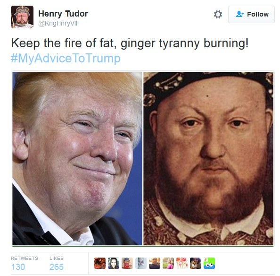Open the @KngHnryVIII handle link

point(58,24)
